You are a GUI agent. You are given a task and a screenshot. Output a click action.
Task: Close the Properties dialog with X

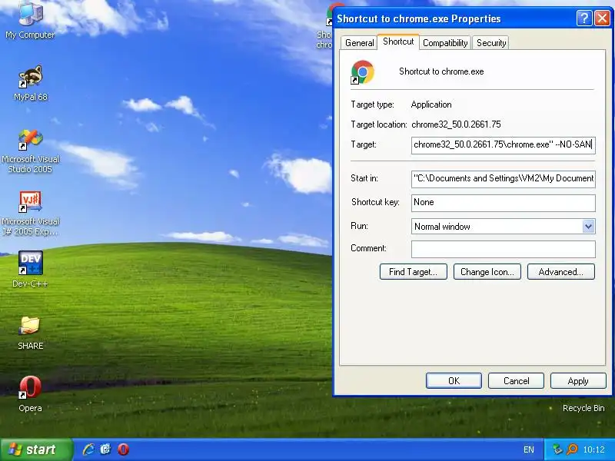(602, 18)
